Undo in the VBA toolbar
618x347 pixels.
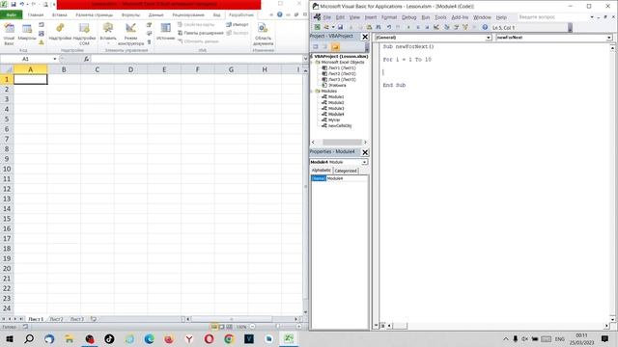(389, 27)
